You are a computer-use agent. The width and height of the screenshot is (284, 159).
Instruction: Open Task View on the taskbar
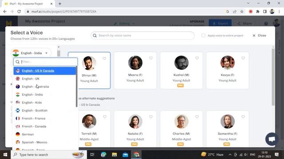click(x=92, y=155)
